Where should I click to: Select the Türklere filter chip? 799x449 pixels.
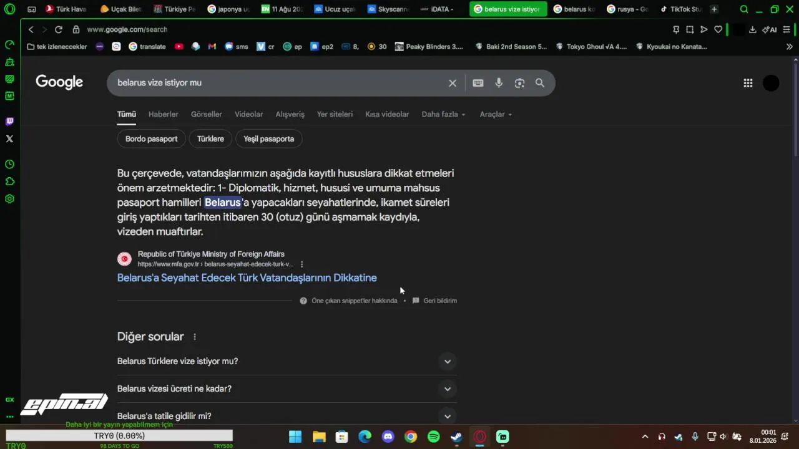coord(210,138)
